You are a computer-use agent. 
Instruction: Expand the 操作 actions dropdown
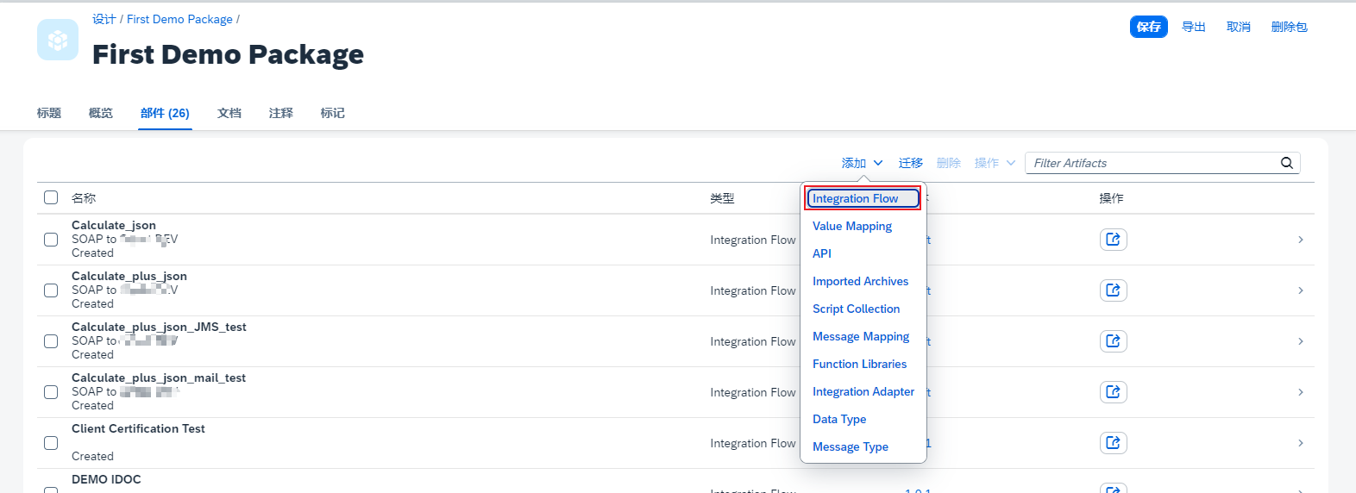(x=995, y=163)
